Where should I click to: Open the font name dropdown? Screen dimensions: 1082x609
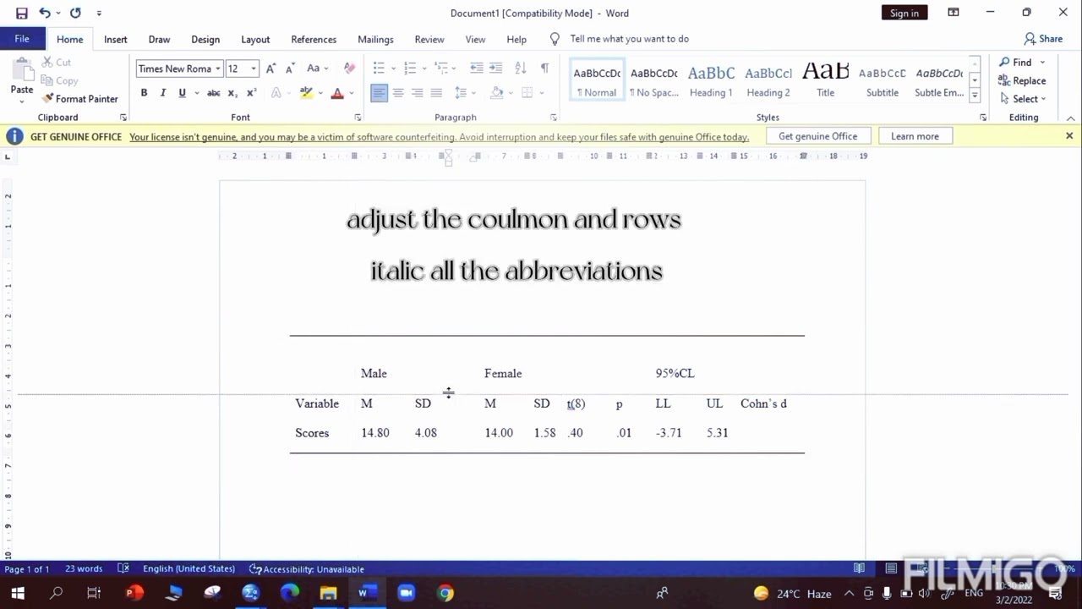tap(218, 69)
